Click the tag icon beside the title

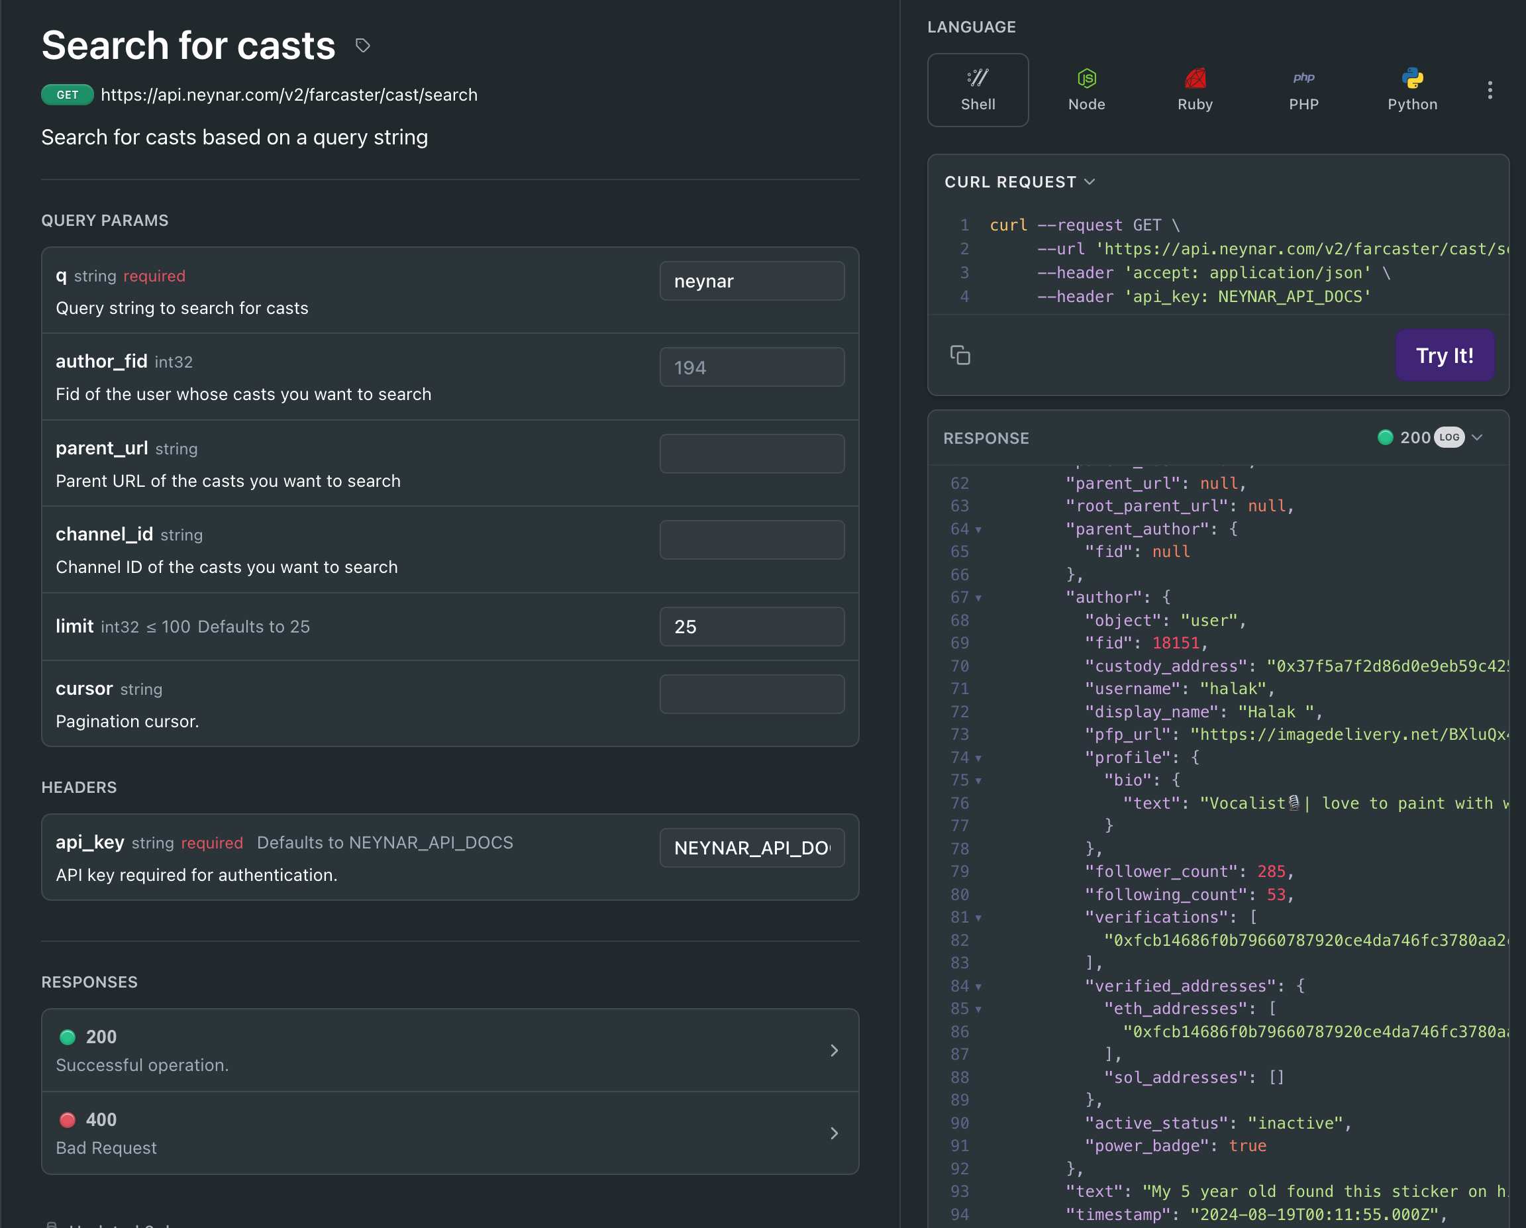pyautogui.click(x=362, y=46)
